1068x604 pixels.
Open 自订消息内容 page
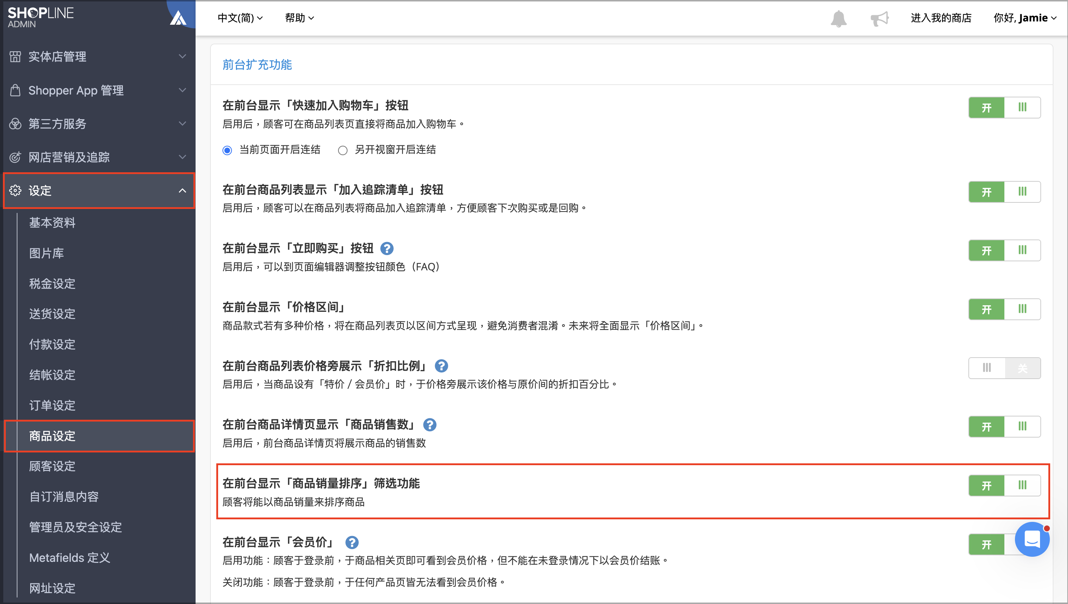(64, 497)
